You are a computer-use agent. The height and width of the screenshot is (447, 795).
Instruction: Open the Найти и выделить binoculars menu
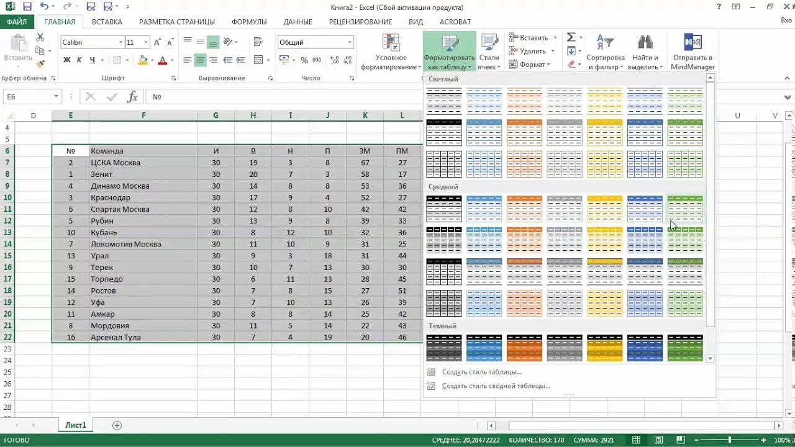click(645, 52)
